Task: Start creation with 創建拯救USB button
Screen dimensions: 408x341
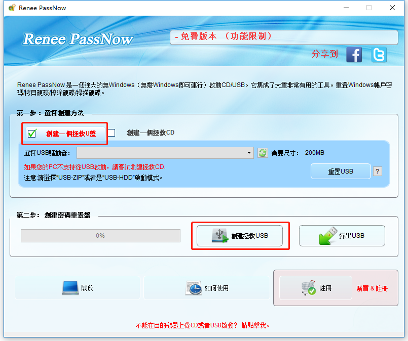Action: (240, 236)
